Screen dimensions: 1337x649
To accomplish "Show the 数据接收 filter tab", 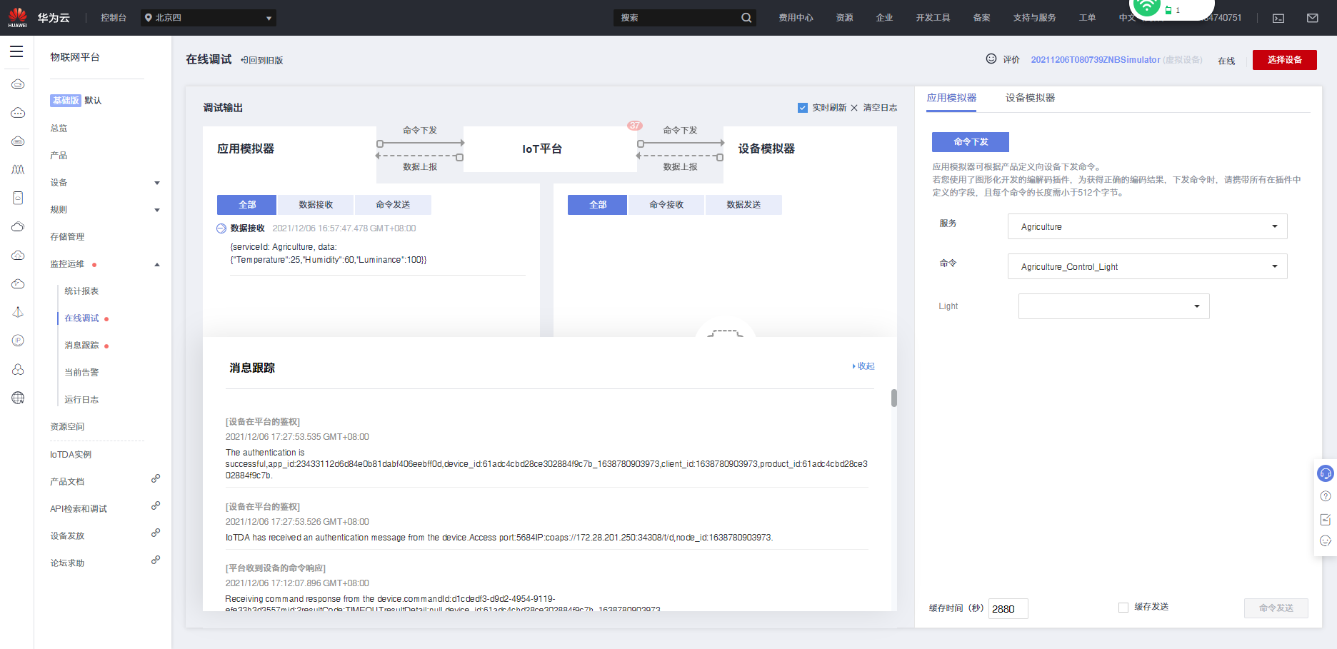I will coord(316,205).
